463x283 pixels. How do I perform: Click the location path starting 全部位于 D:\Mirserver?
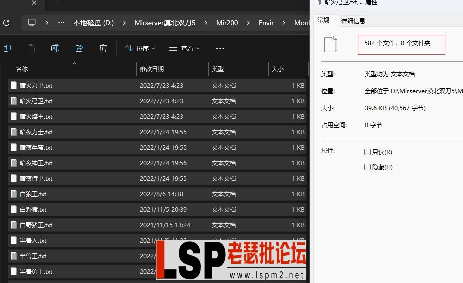click(414, 91)
